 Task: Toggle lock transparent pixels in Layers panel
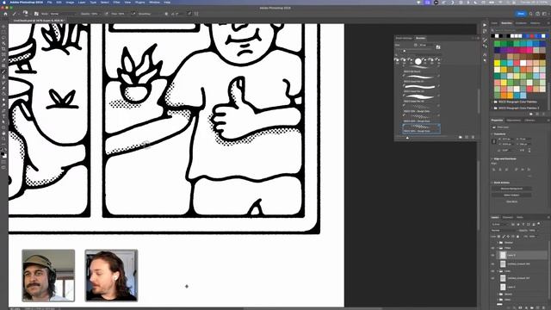499,236
